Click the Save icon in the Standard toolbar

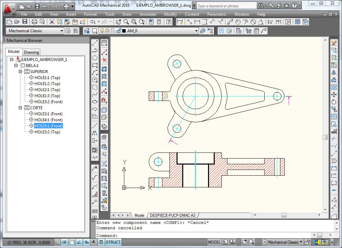[25, 22]
